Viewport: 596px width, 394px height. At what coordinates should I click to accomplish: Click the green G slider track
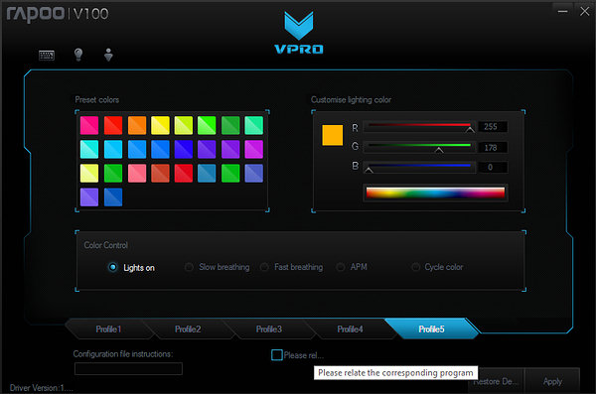pos(419,146)
